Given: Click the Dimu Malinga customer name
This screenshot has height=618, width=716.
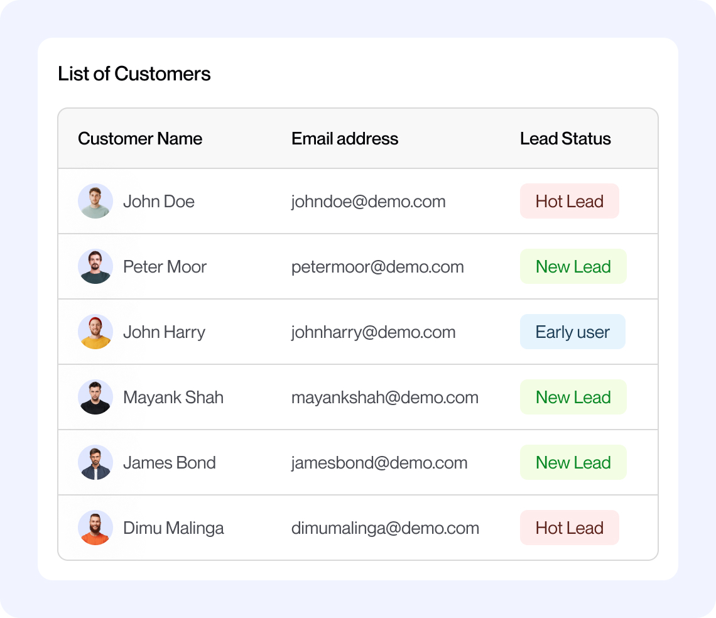Looking at the screenshot, I should (173, 528).
